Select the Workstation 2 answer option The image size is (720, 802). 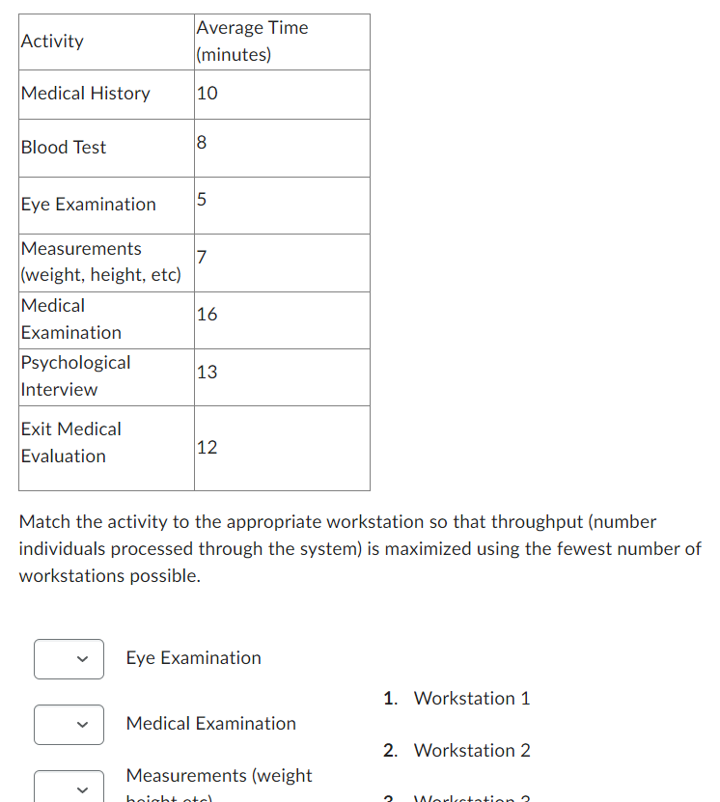471,750
